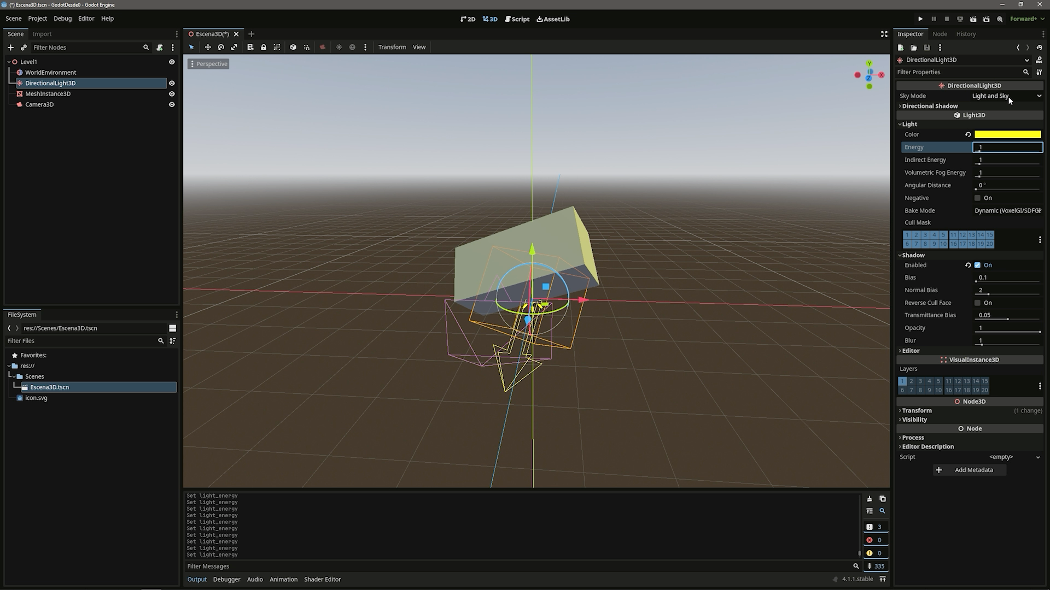Open the light Color swatch picker

tap(1007, 134)
